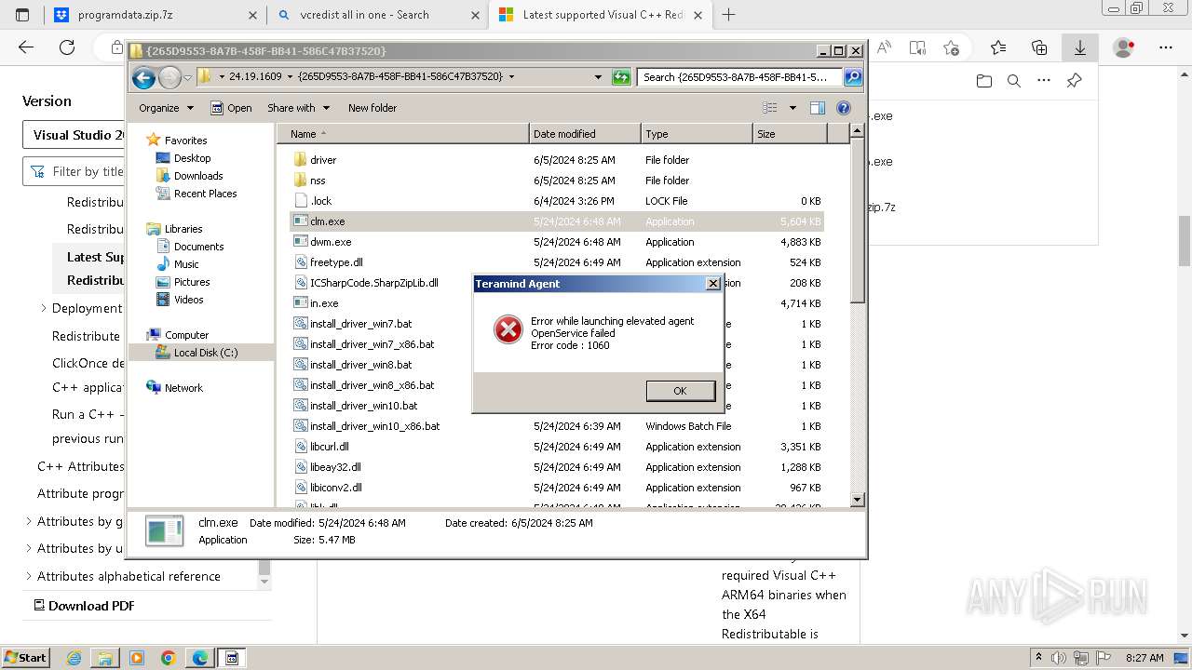Change view with the views icon
The width and height of the screenshot is (1192, 670).
[x=770, y=108]
